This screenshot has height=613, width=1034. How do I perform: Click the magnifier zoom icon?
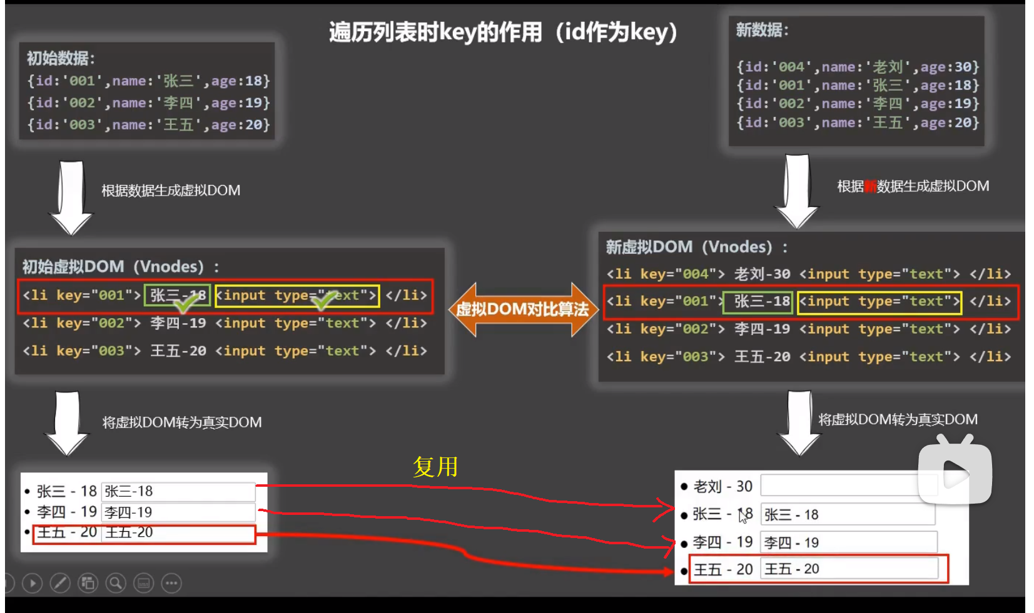pyautogui.click(x=116, y=584)
